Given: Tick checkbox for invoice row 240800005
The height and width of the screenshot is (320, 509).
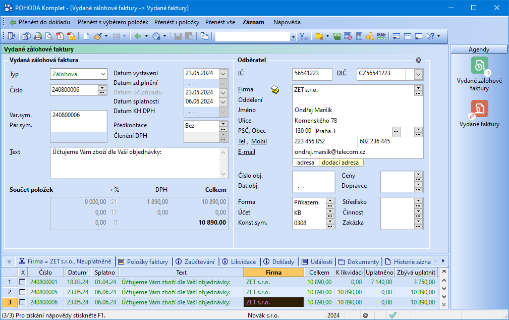Looking at the screenshot, I should 22,292.
